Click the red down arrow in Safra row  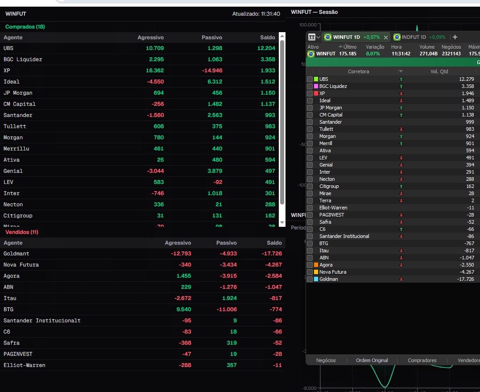tap(401, 222)
